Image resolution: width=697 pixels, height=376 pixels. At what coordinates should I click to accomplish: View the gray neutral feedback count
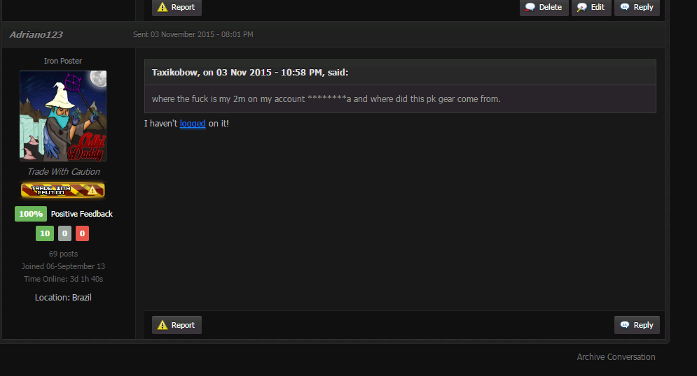64,233
